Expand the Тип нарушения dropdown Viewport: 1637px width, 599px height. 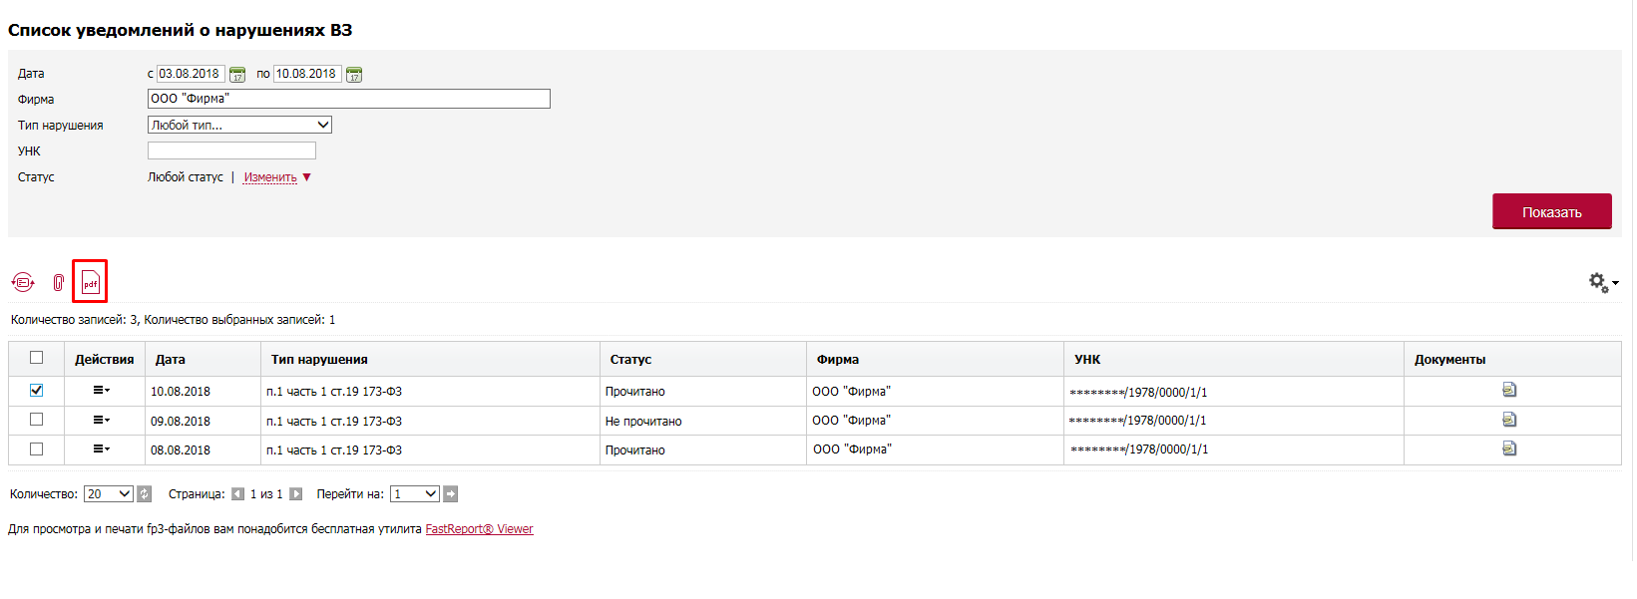pyautogui.click(x=239, y=126)
